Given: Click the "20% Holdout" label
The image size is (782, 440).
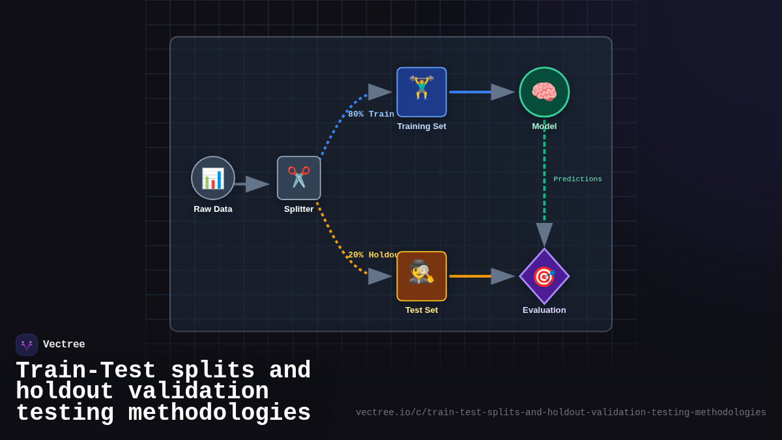Looking at the screenshot, I should (x=373, y=255).
